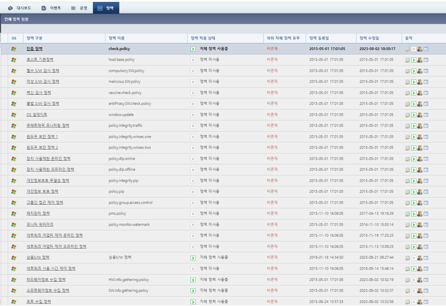Start OS 업데이트 policy with action play button
The height and width of the screenshot is (306, 446).
[414, 115]
